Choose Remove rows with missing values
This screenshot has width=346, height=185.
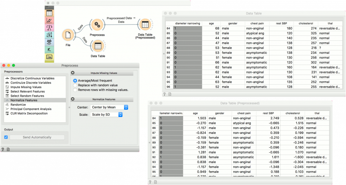[75, 90]
